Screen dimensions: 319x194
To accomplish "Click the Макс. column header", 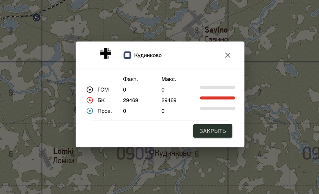I will (x=169, y=79).
